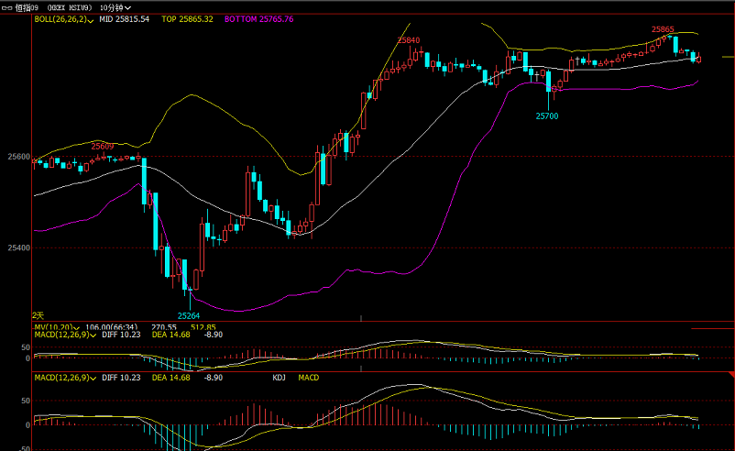This screenshot has width=735, height=451.
Task: Click the 25600 price axis label
Action: (18, 157)
